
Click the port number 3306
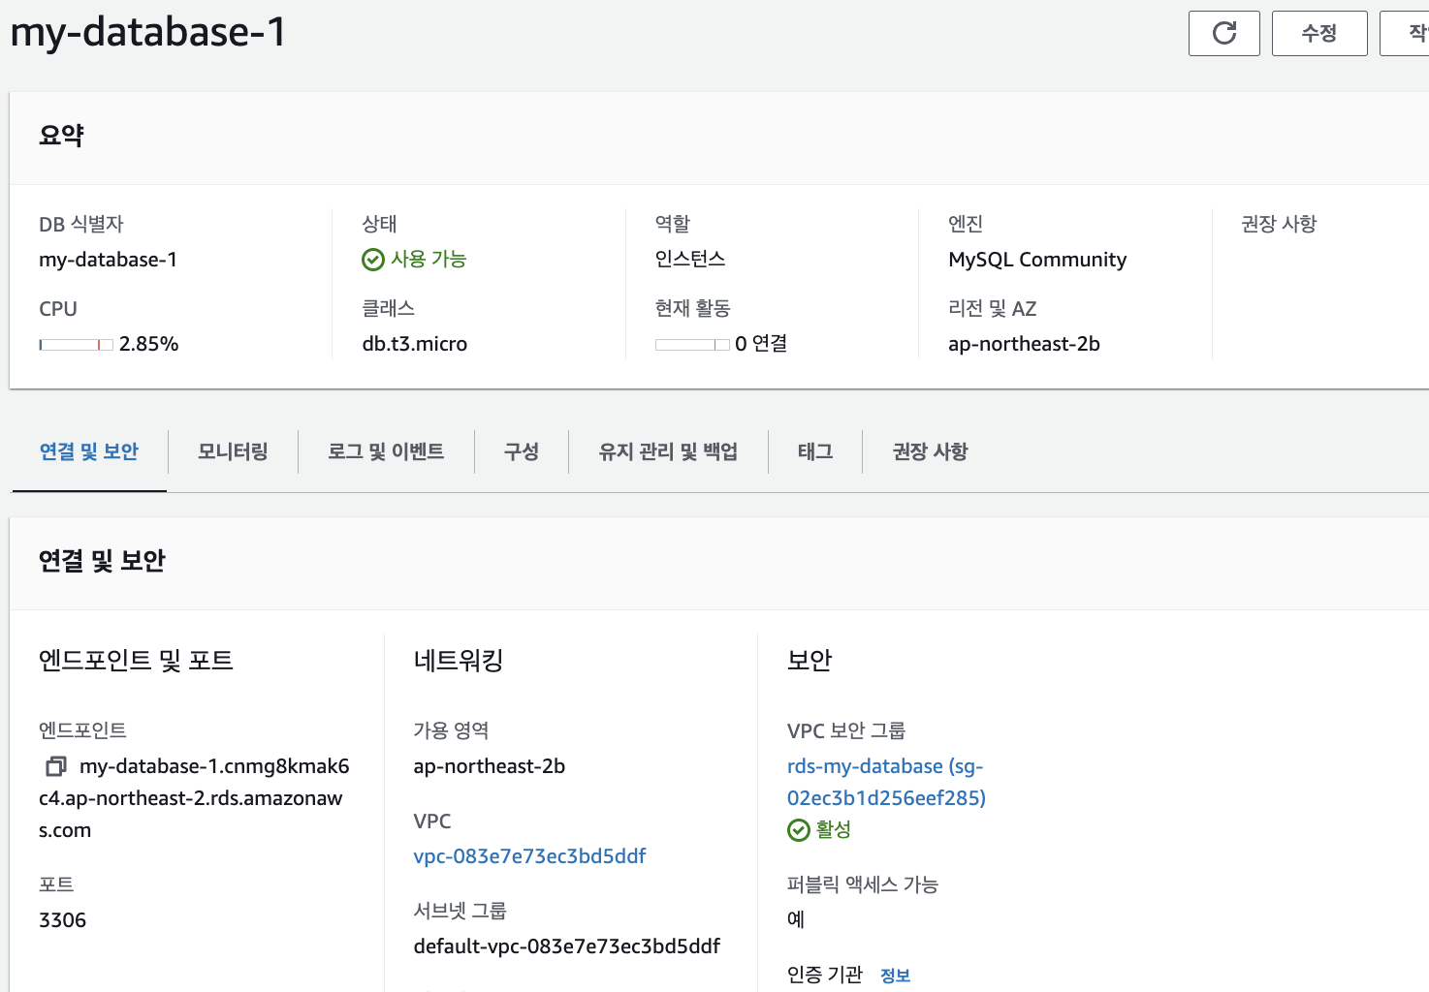63,920
